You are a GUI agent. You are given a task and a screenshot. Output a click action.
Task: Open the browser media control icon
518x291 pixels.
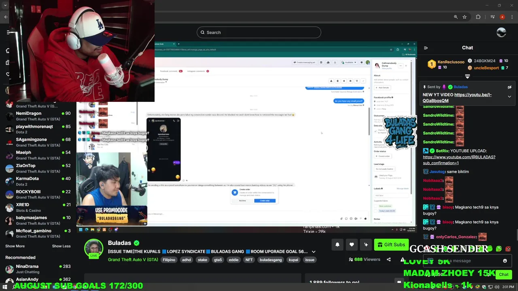pyautogui.click(x=493, y=17)
